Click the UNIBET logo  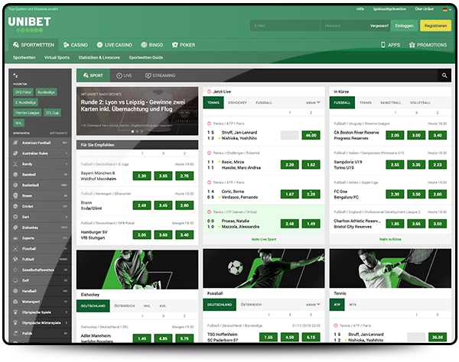(x=29, y=24)
